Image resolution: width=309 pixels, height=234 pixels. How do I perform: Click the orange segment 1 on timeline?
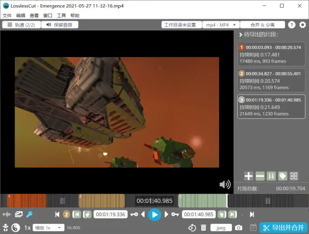[x=27, y=201]
